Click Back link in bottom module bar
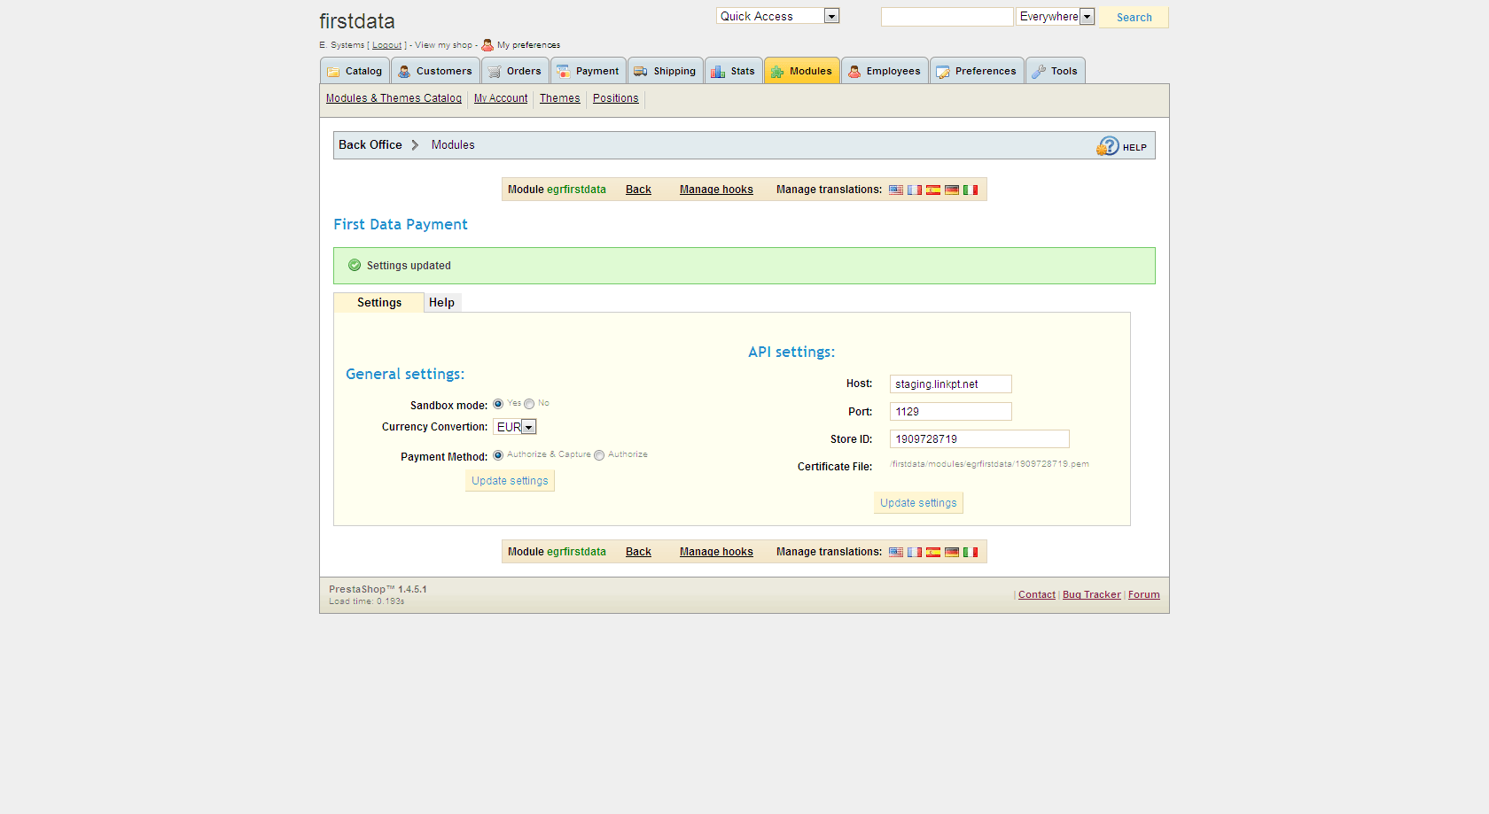1489x814 pixels. (638, 552)
